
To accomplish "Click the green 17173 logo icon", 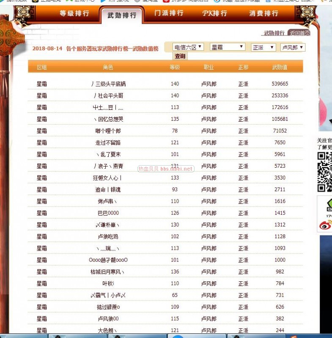I will pyautogui.click(x=328, y=206).
